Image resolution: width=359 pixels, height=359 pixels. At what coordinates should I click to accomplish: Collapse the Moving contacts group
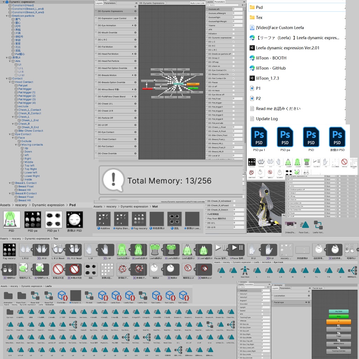[16, 145]
